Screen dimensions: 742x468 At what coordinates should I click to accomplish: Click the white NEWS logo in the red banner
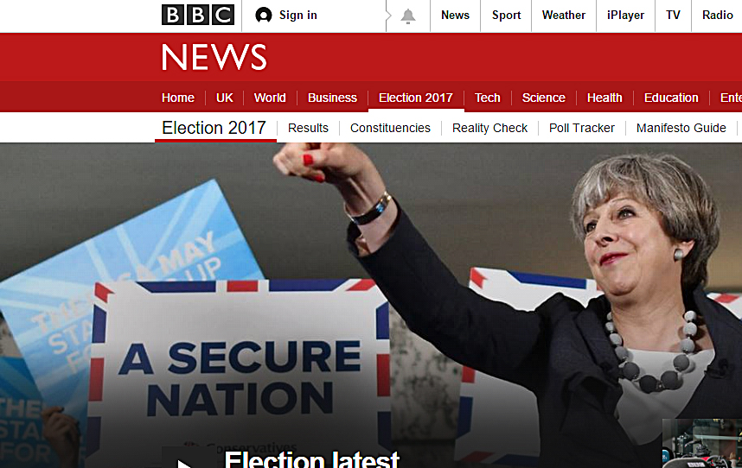[x=214, y=57]
